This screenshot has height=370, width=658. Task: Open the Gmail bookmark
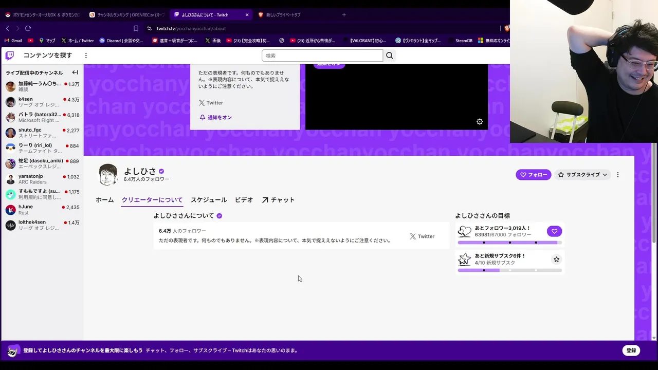point(13,41)
